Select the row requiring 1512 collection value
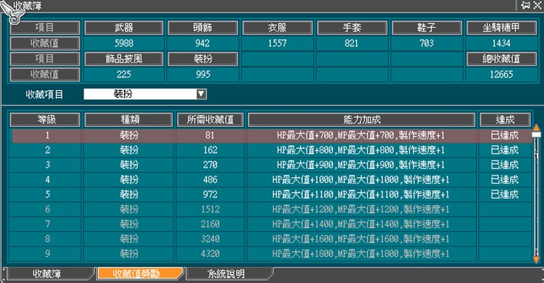544x283 pixels. tap(271, 210)
